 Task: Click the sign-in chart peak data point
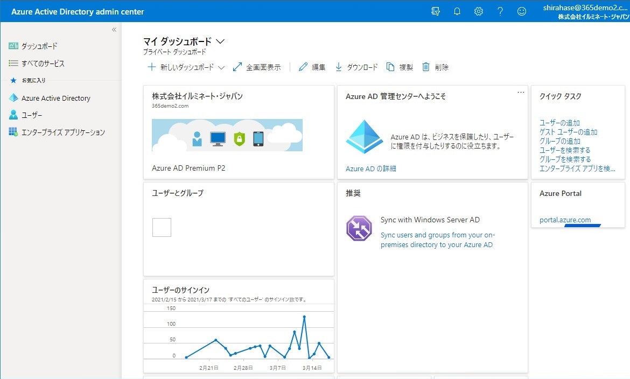coord(304,317)
